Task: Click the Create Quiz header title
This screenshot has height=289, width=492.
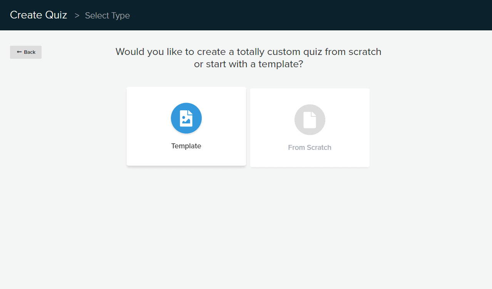Action: coord(38,15)
